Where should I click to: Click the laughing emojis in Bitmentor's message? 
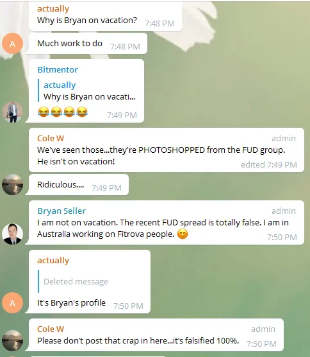(63, 112)
